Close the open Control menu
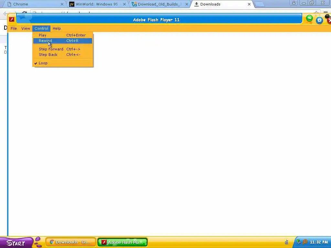The height and width of the screenshot is (248, 331). (x=41, y=28)
